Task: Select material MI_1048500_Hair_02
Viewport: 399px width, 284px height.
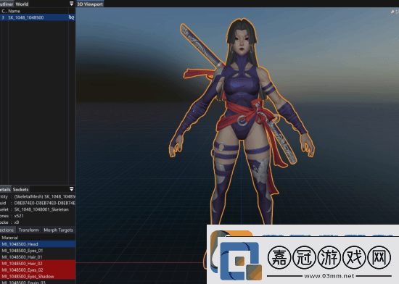Action: click(x=38, y=264)
